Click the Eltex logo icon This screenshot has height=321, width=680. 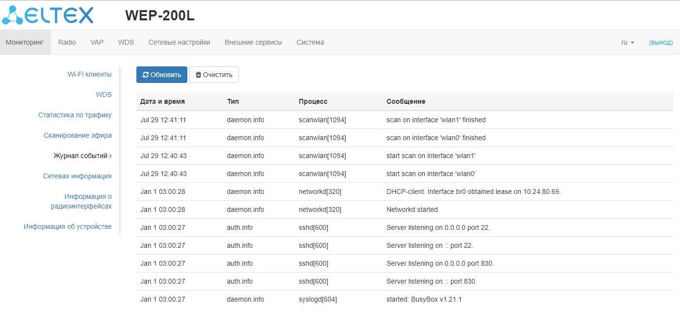(13, 15)
